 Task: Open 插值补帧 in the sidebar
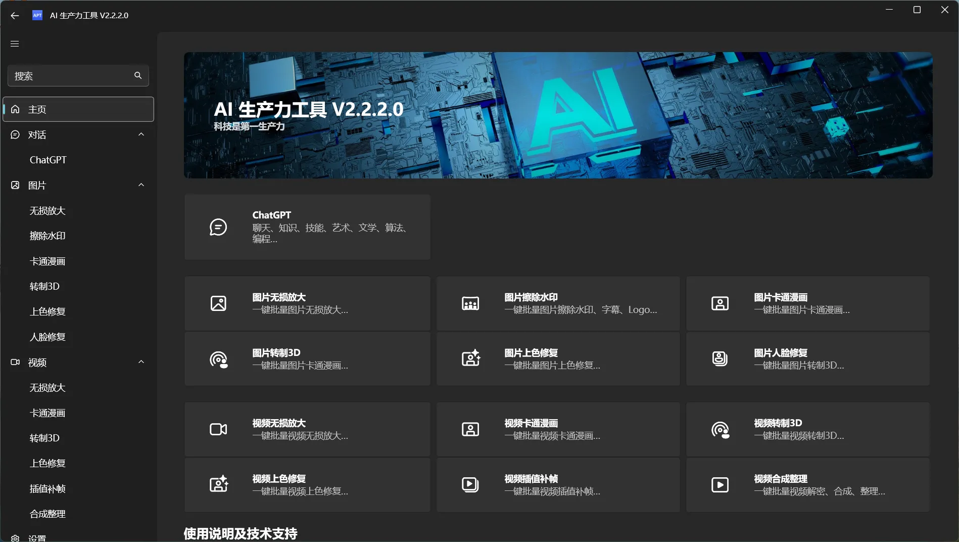point(47,488)
